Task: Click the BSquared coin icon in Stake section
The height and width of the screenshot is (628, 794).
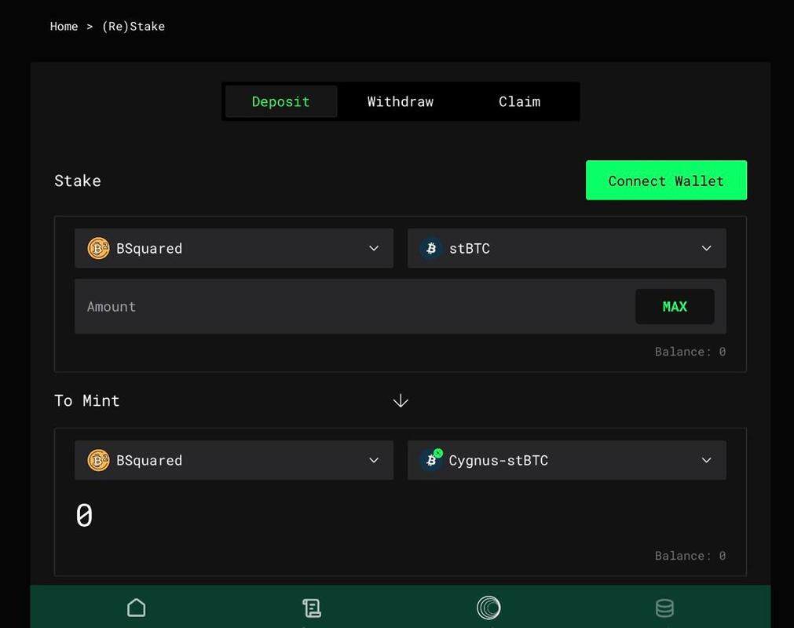Action: coord(98,248)
